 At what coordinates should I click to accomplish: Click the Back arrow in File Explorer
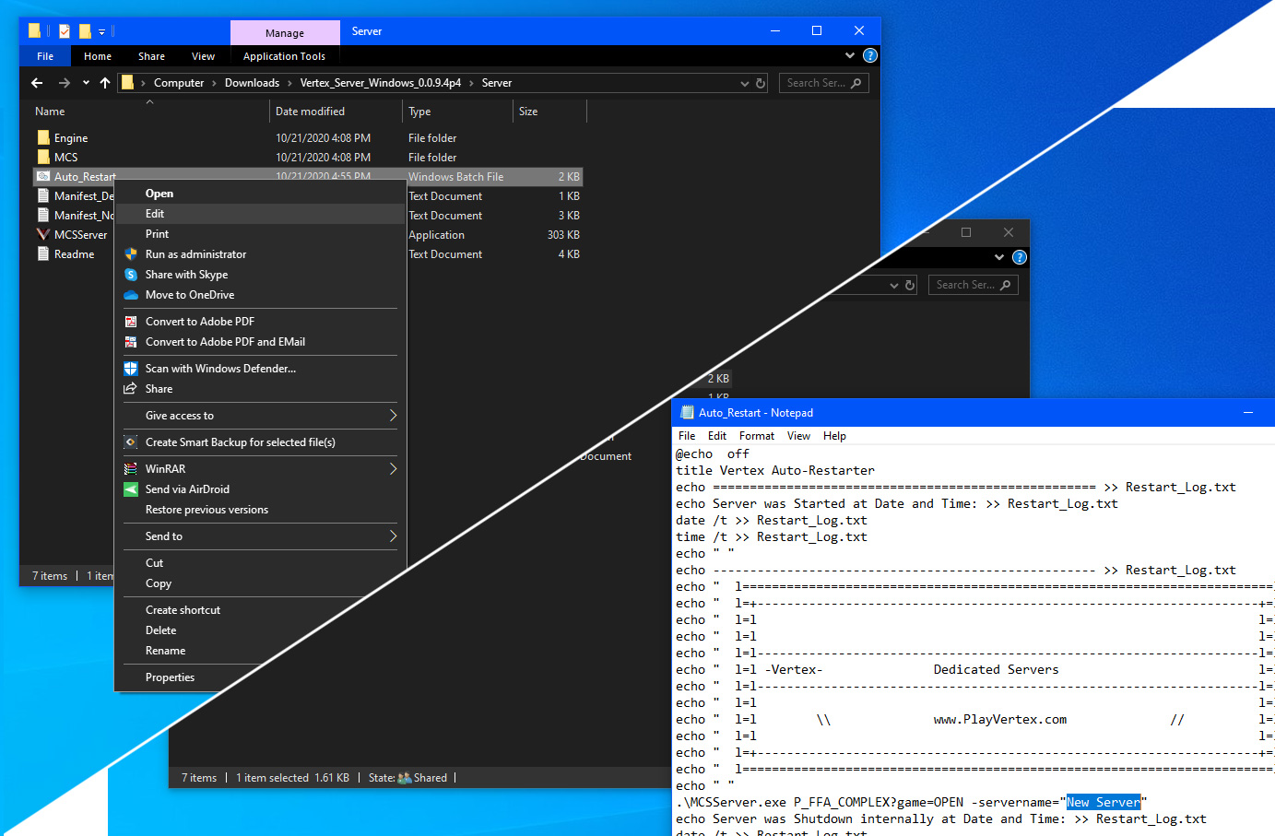pos(37,83)
